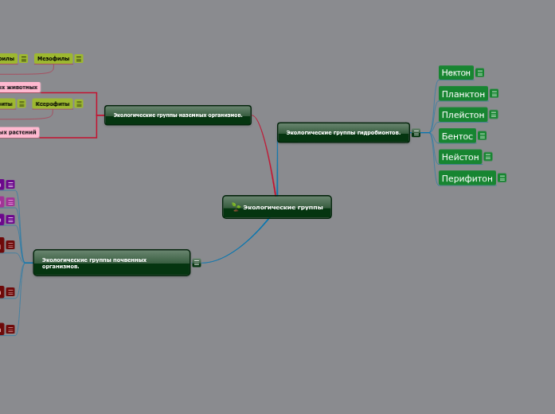
Task: Select the Экологические группы наземных организмов node
Action: 178,115
